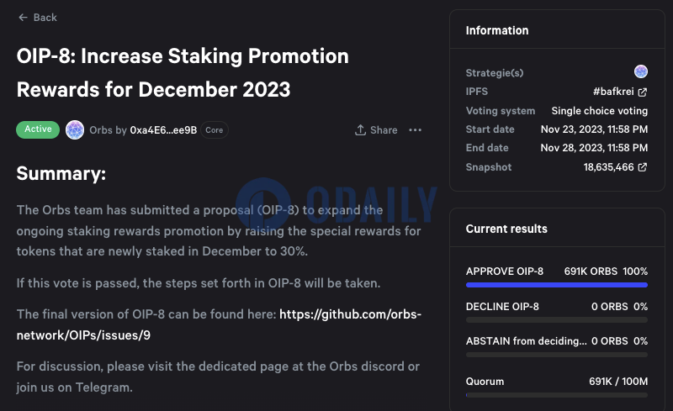Open the Strategie(s) round icon
The image size is (673, 411).
pyautogui.click(x=641, y=71)
